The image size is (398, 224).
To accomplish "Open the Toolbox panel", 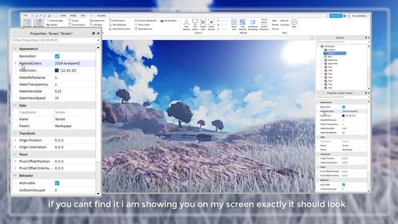I will click(52, 25).
